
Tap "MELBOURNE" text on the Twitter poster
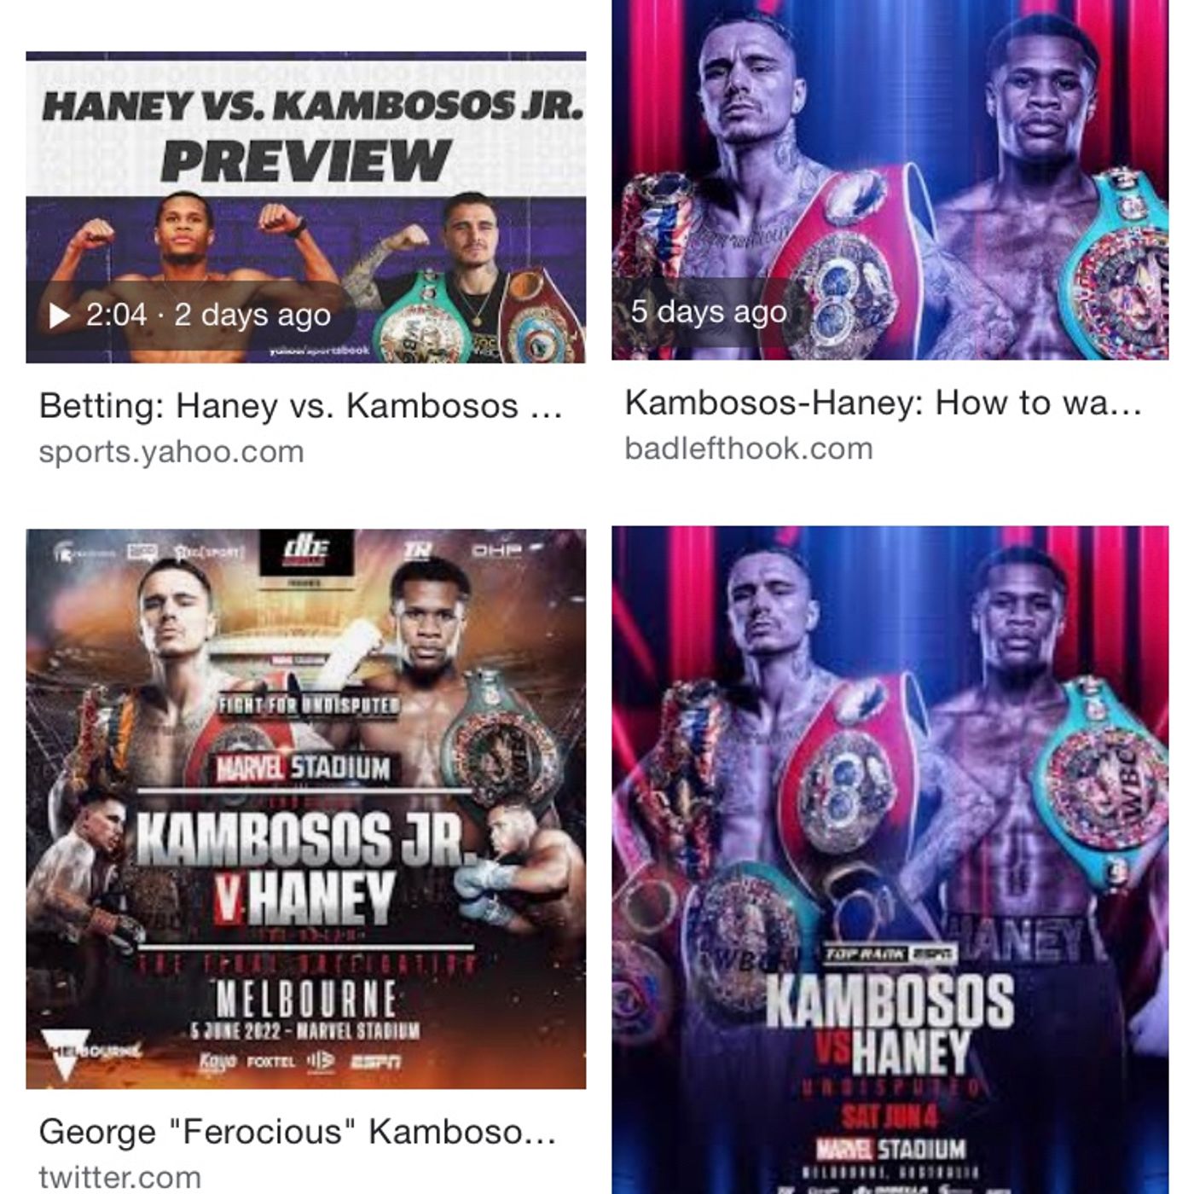[306, 999]
